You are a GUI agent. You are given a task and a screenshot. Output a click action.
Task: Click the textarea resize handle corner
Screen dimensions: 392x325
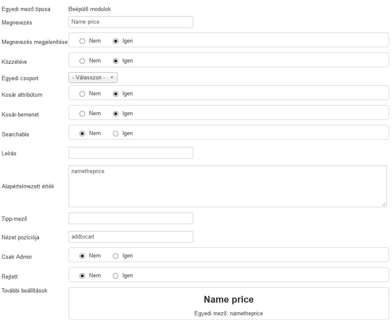(x=384, y=204)
